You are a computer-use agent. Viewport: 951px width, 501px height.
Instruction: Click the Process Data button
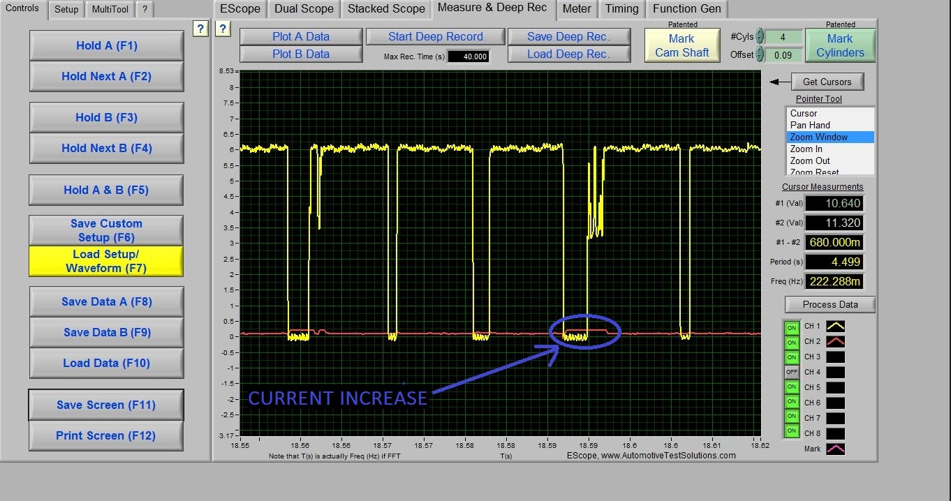click(x=829, y=304)
